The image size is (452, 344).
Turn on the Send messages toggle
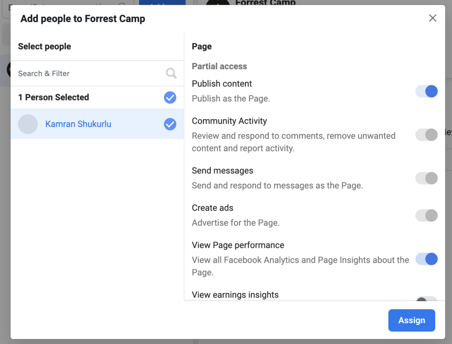point(426,178)
